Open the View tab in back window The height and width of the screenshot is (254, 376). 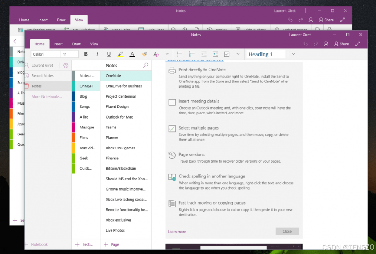pyautogui.click(x=79, y=20)
